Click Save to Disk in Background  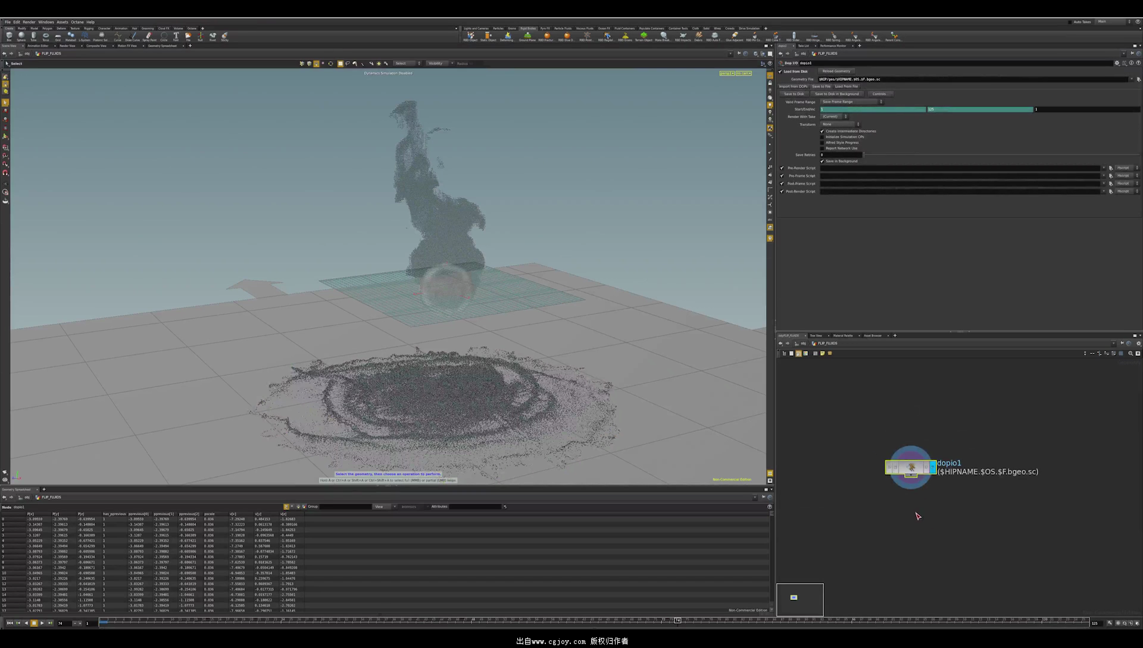[836, 94]
